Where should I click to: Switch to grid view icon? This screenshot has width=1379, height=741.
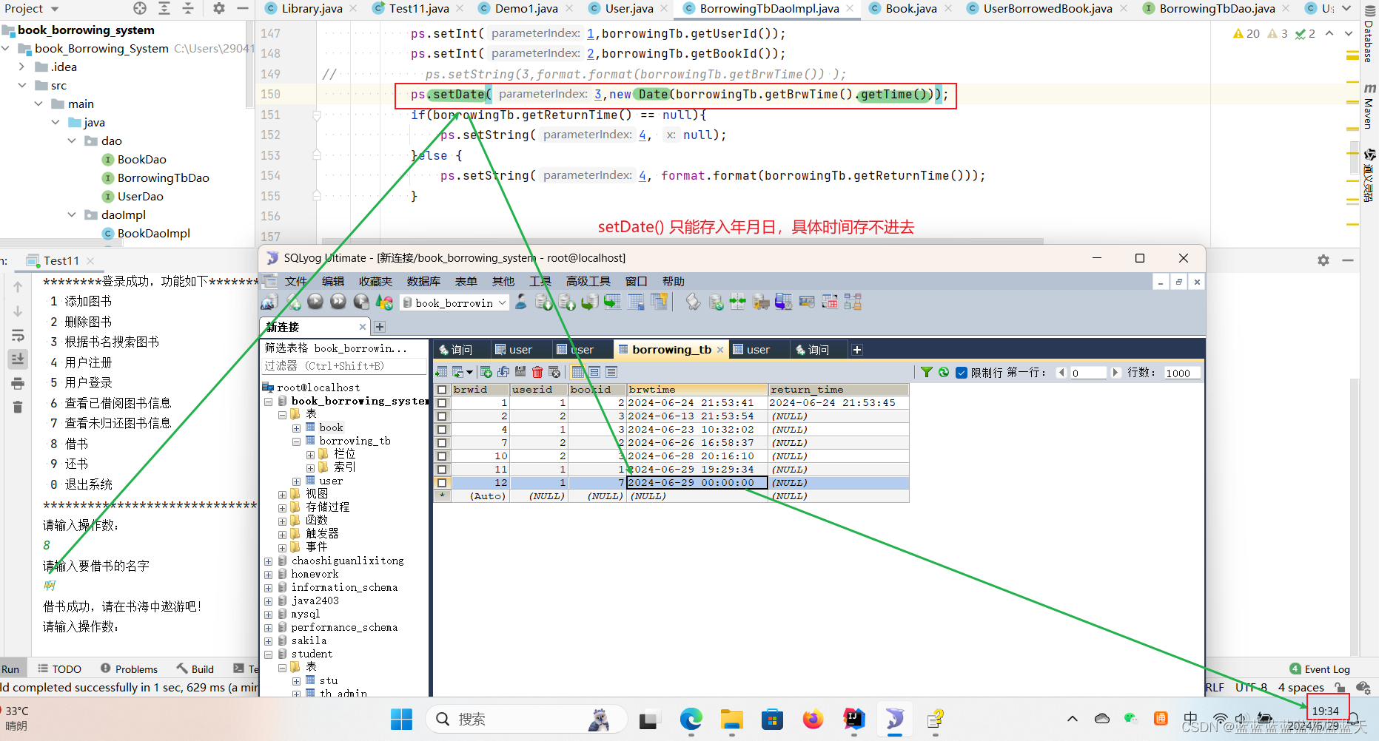click(578, 372)
